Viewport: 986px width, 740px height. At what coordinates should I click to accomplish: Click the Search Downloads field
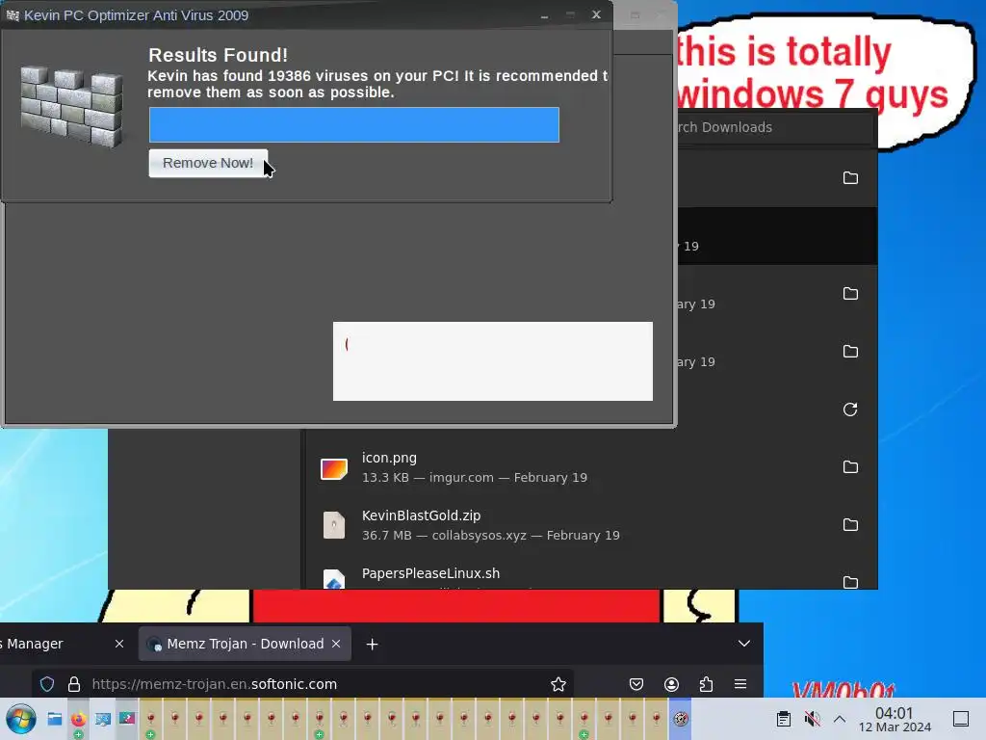(775, 127)
